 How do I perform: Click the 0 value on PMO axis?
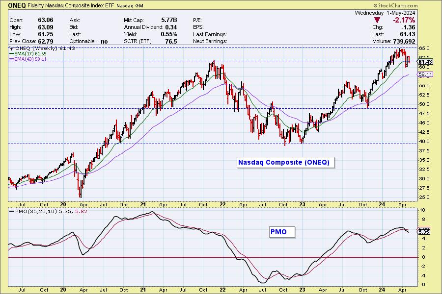tap(423, 257)
